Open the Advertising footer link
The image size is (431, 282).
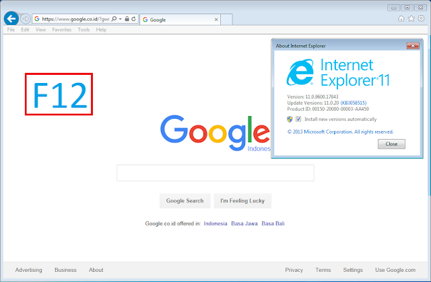click(28, 270)
